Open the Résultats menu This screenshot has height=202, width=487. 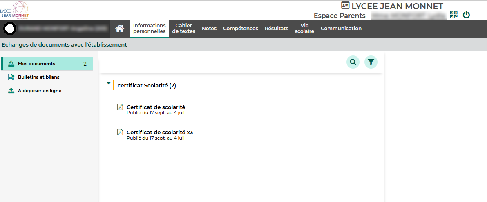click(x=276, y=29)
